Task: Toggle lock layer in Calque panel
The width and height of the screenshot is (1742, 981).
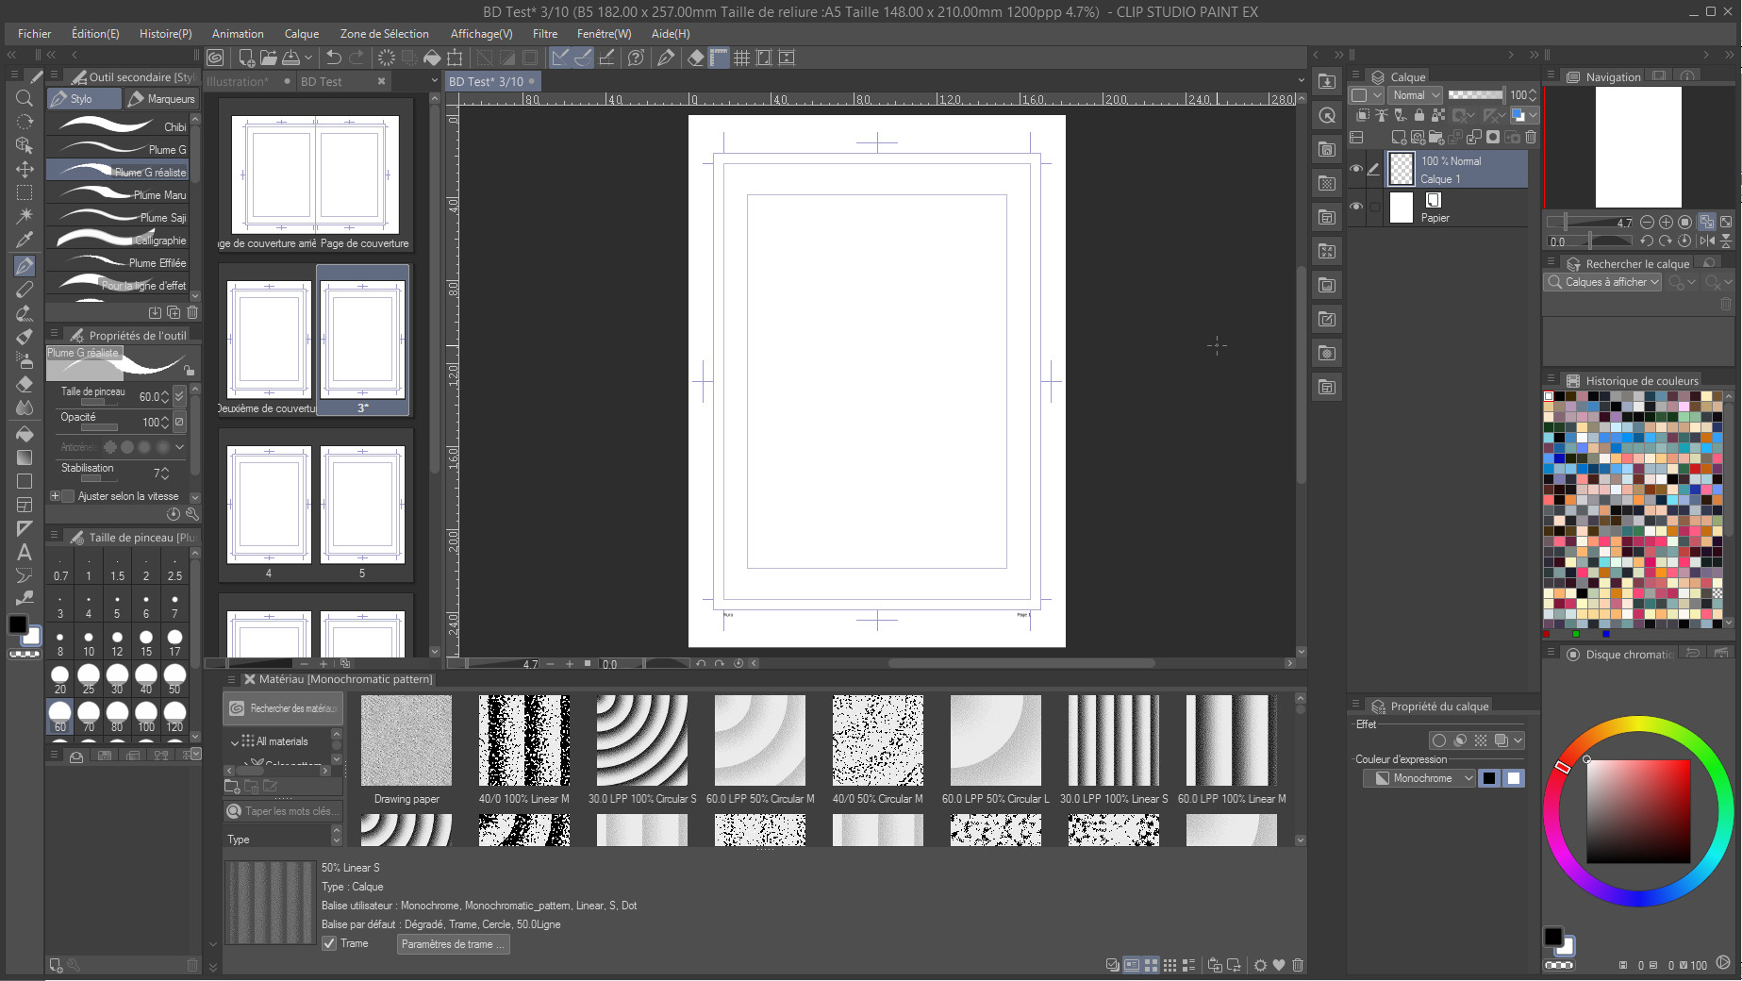Action: coord(1418,115)
